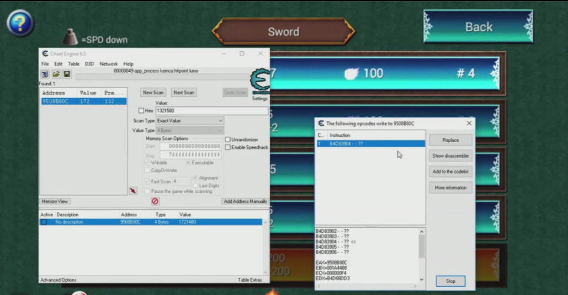
Task: Open the Help menu
Action: 128,64
